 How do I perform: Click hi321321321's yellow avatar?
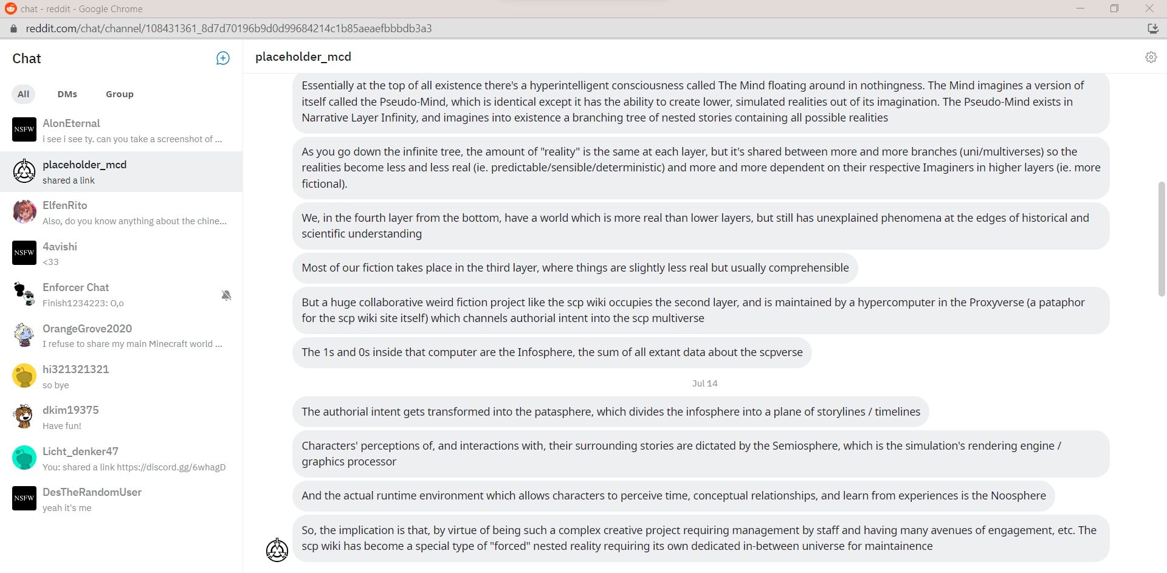pyautogui.click(x=24, y=376)
